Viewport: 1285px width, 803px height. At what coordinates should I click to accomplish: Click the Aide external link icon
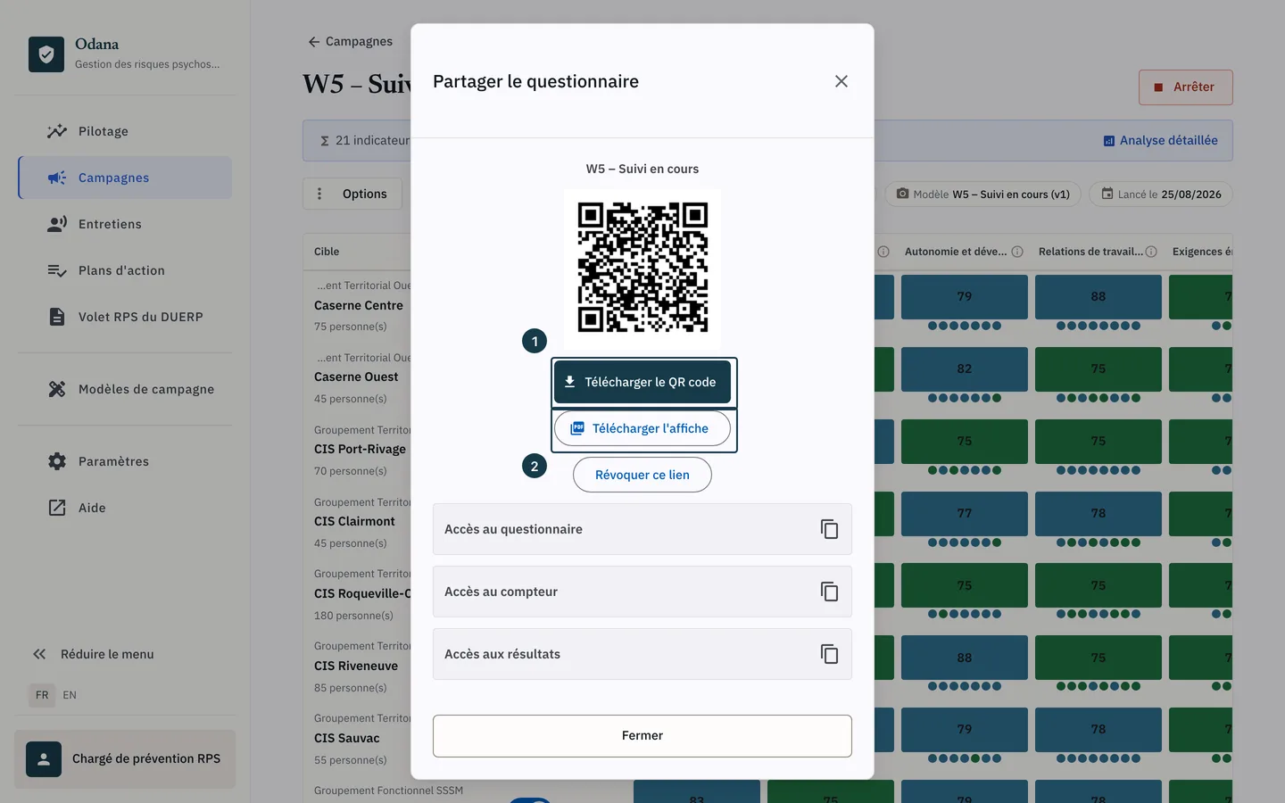point(57,508)
